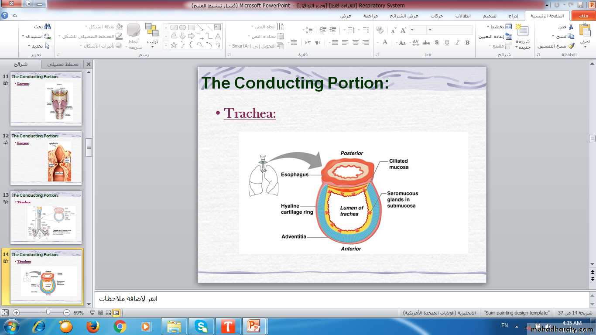Toggle Italic formatting button

tap(457, 43)
